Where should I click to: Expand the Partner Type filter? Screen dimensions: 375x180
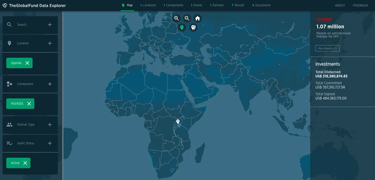coord(50,125)
